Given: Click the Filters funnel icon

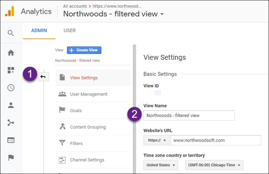Looking at the screenshot, I should 62,143.
